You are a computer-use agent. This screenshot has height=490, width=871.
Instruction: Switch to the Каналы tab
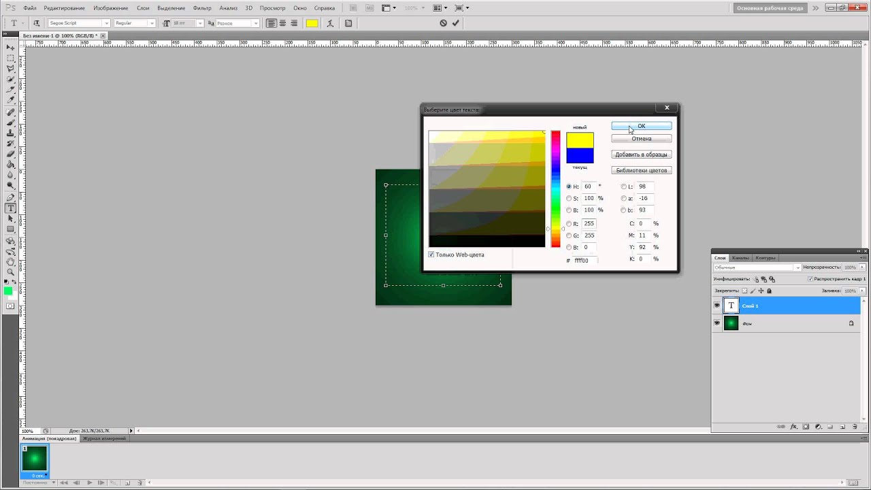click(740, 258)
